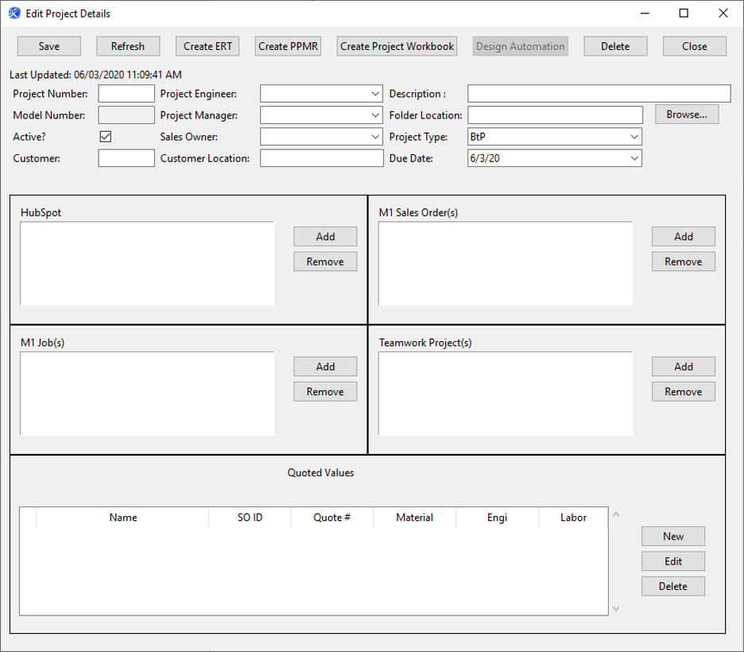
Task: Click the application icon in the title bar
Action: click(x=12, y=14)
